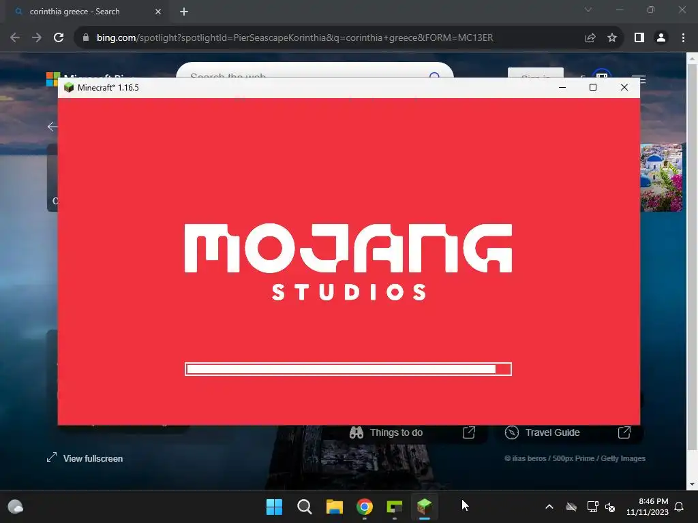Screen dimensions: 698x523
Task: View site info via the padlock icon
Action: 85,38
